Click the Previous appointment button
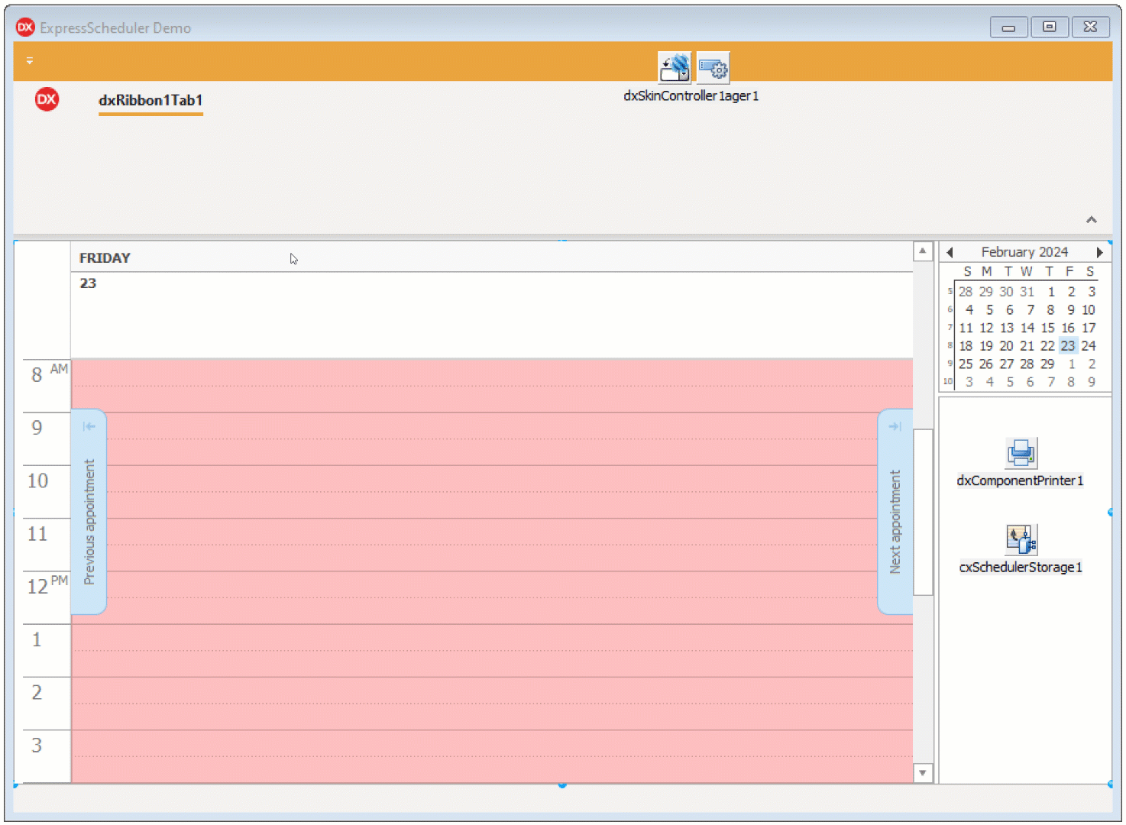1126x825 pixels. coord(89,512)
